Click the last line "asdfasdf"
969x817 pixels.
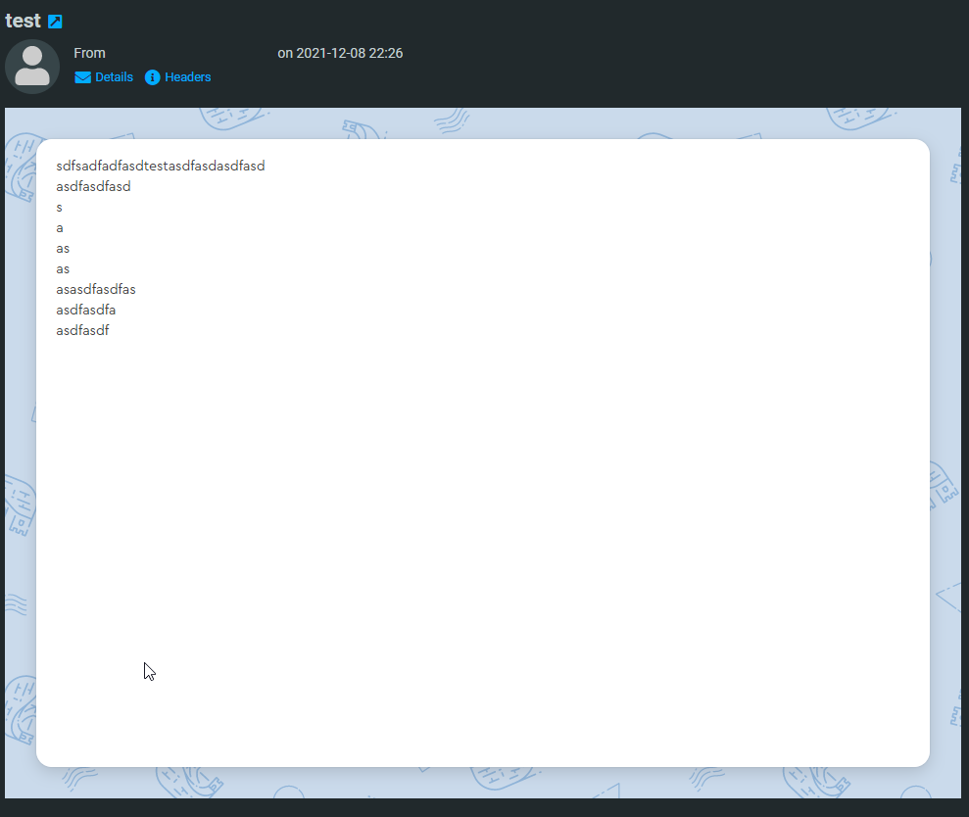click(x=82, y=331)
